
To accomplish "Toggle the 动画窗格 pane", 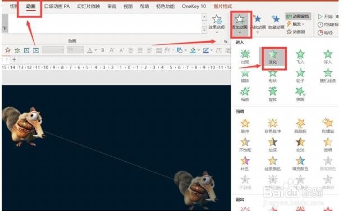I will tap(298, 16).
